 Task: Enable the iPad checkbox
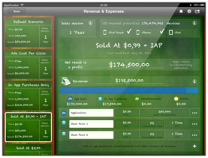click(x=195, y=32)
